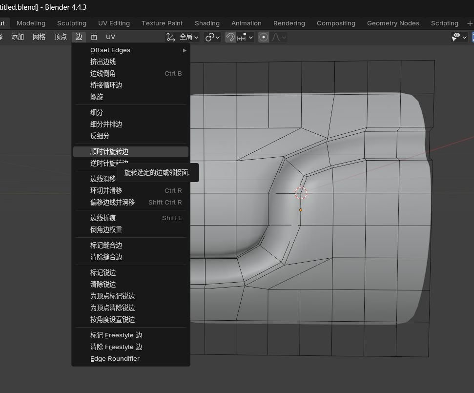
Task: Open the 顶点 menu in header
Action: pyautogui.click(x=61, y=37)
